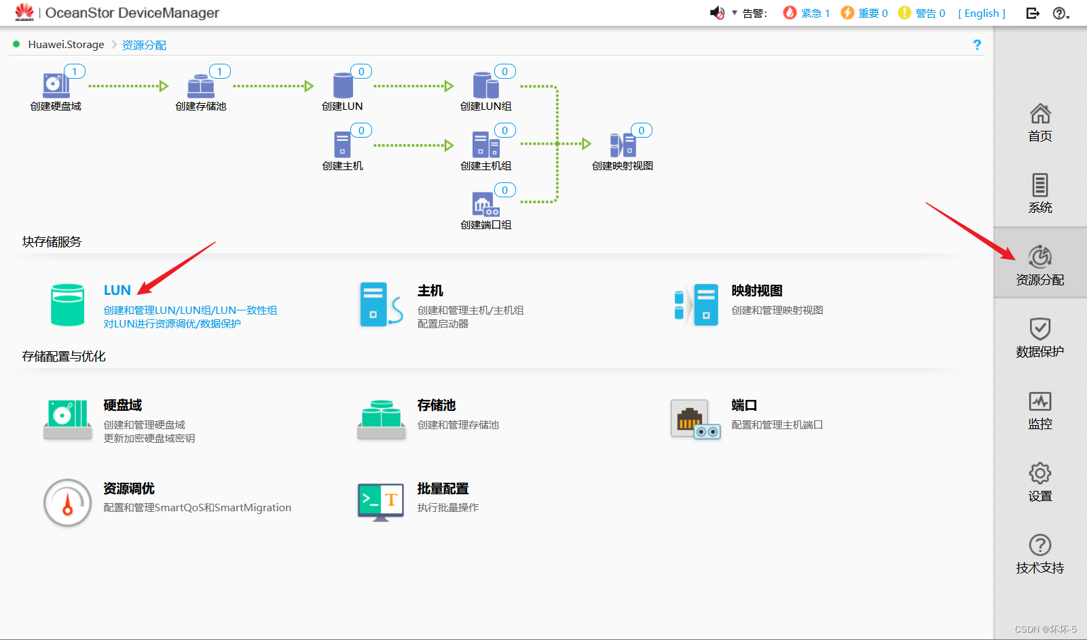Click 更新加密硬盘域密钥 description text
The width and height of the screenshot is (1087, 640).
click(149, 439)
